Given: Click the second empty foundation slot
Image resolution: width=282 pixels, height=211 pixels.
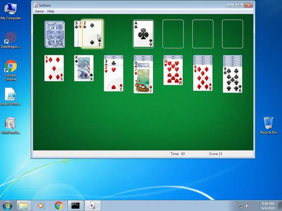Looking at the screenshot, I should point(173,34).
